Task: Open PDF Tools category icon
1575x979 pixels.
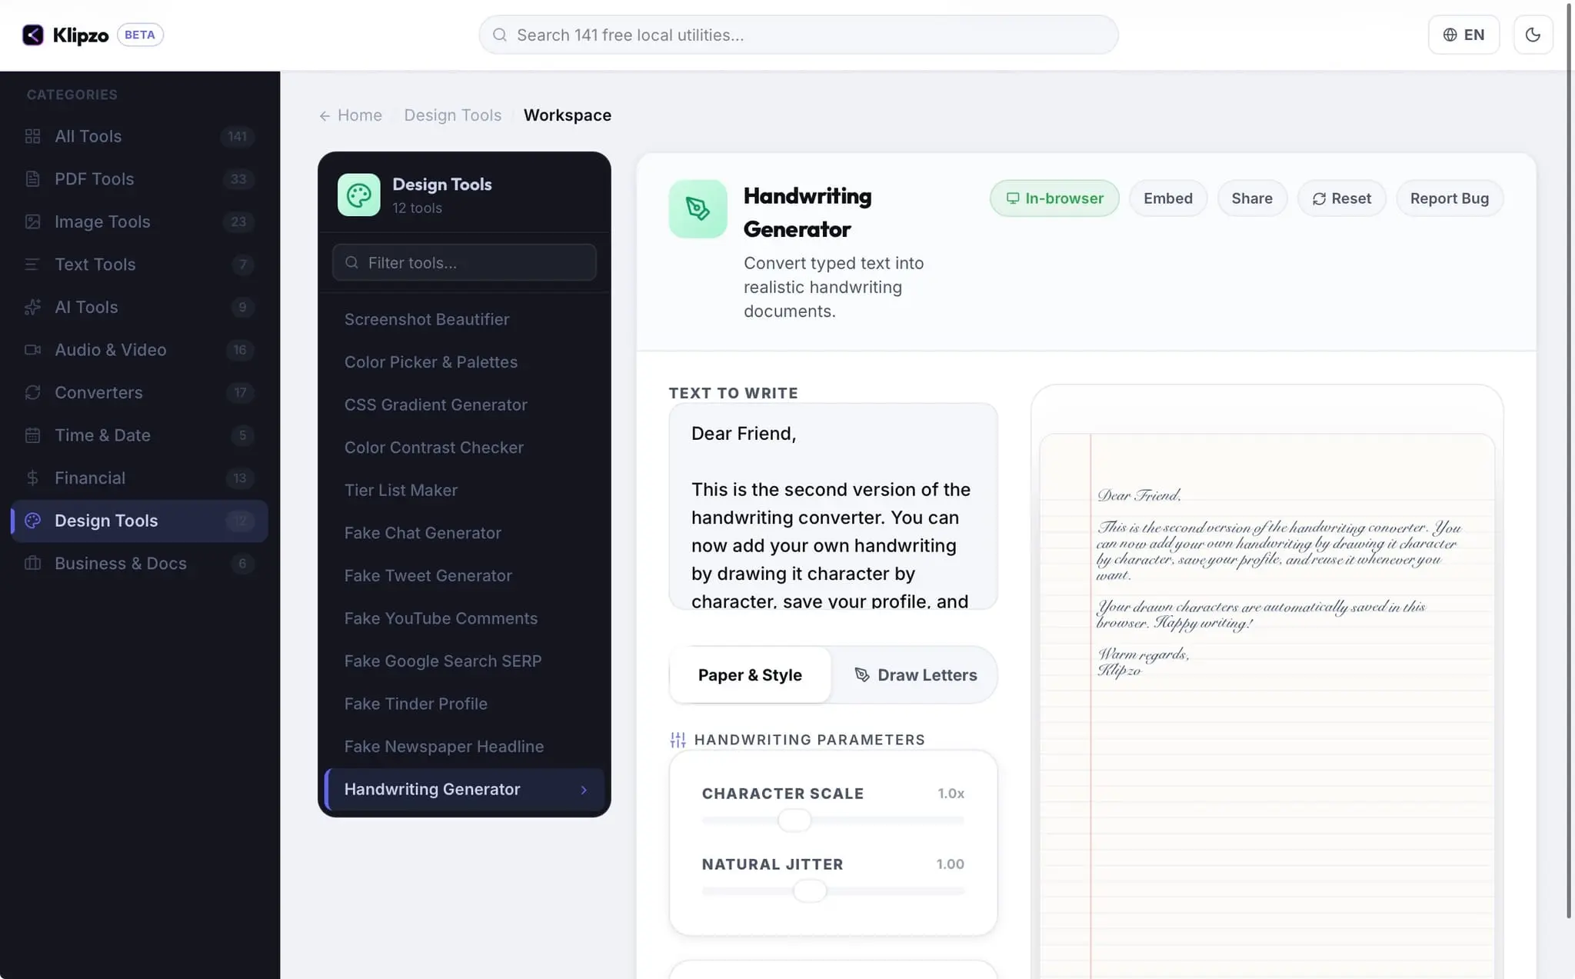Action: point(32,179)
